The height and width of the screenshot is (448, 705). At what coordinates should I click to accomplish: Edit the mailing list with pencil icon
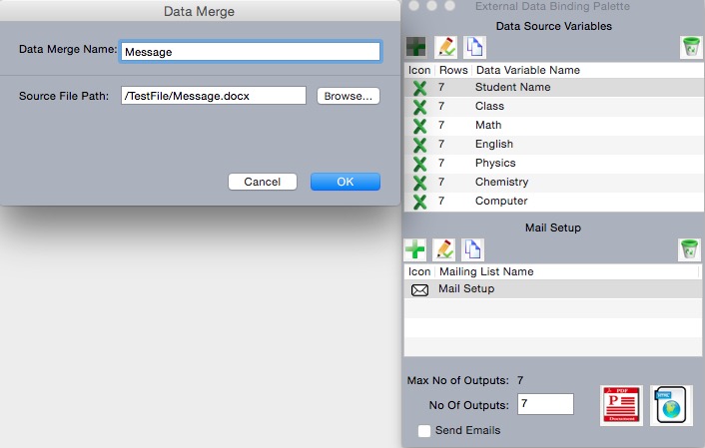[x=443, y=249]
